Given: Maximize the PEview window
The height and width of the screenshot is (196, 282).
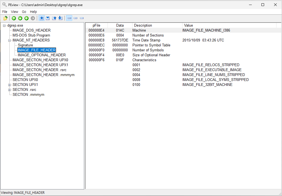Looking at the screenshot, I should [263, 5].
